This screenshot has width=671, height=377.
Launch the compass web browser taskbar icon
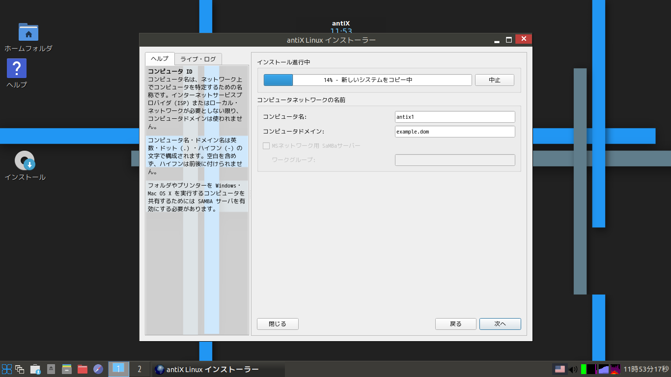pyautogui.click(x=98, y=369)
